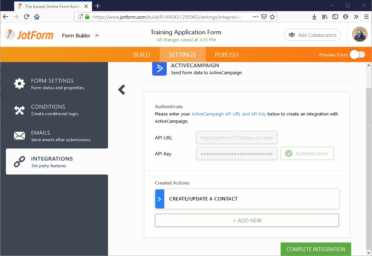Close the JotForm browser tab

coord(86,6)
